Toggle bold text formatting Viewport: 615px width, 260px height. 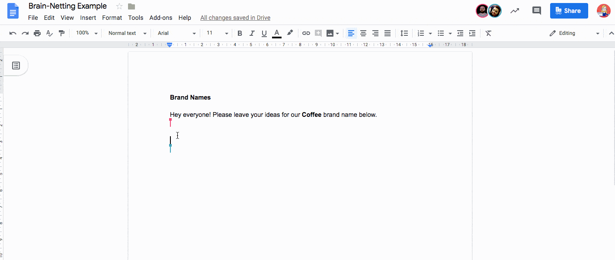(240, 33)
